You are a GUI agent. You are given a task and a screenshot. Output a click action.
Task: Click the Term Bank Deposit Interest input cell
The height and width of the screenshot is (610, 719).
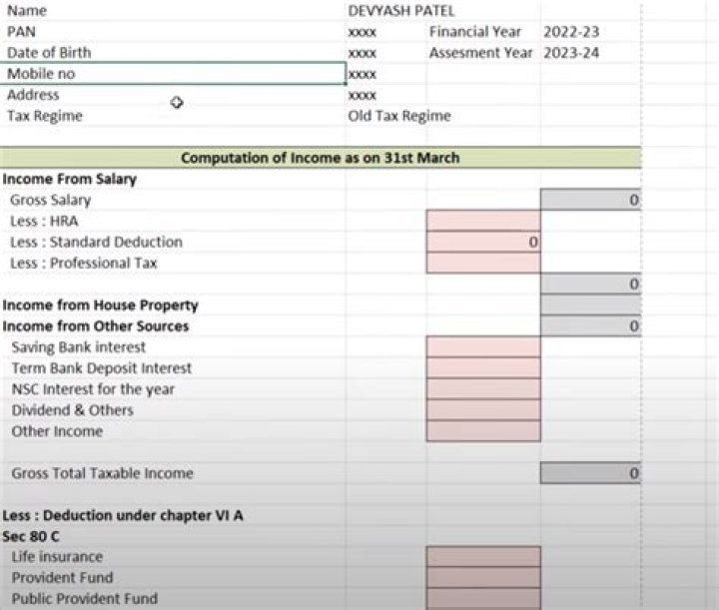[x=482, y=368]
